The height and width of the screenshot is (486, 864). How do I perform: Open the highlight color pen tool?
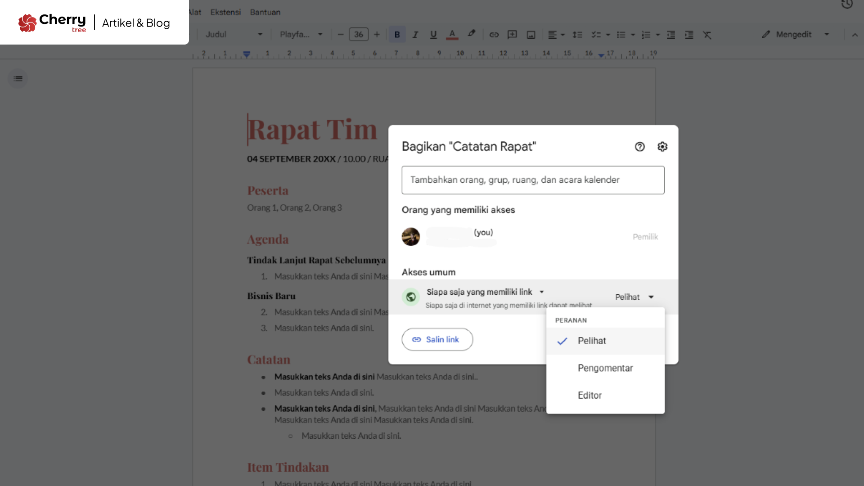471,34
